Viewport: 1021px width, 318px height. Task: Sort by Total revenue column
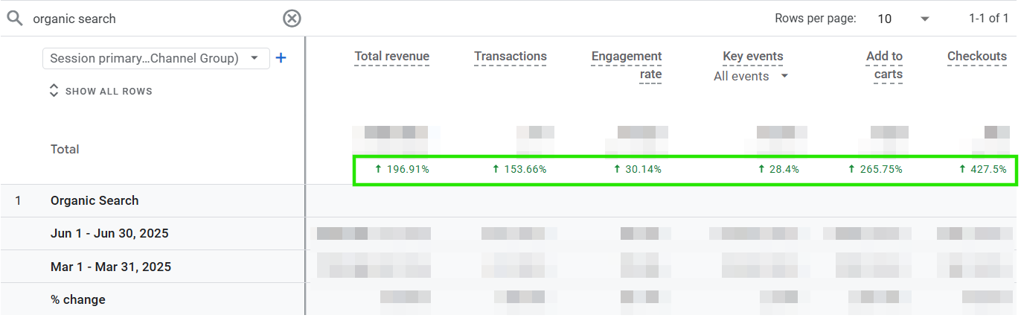(391, 57)
